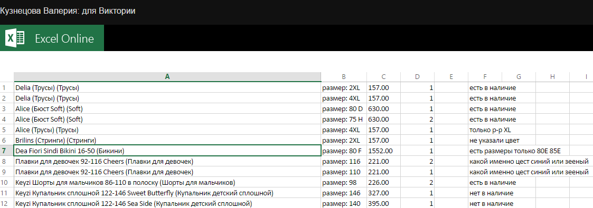Select column A header
Image resolution: width=593 pixels, height=208 pixels.
[x=167, y=76]
